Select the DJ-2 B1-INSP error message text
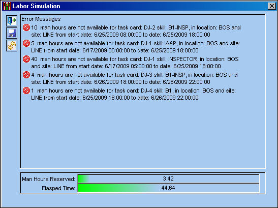Image resolution: width=278 pixels, height=208 pixels. point(136,31)
